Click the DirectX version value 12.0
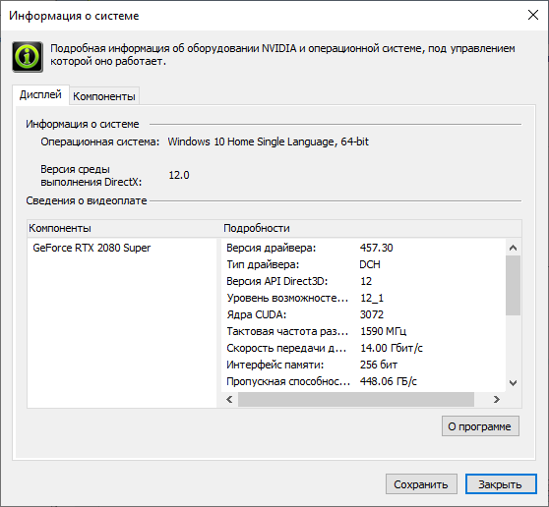 tap(179, 175)
